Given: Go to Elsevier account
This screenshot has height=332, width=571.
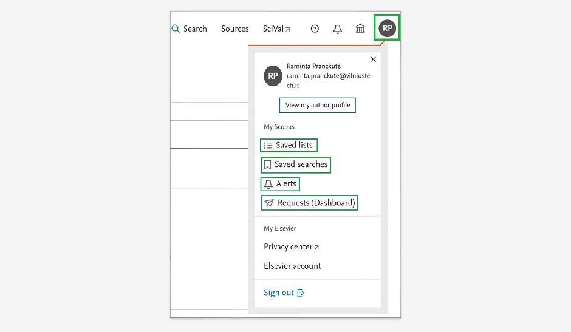Looking at the screenshot, I should [292, 266].
